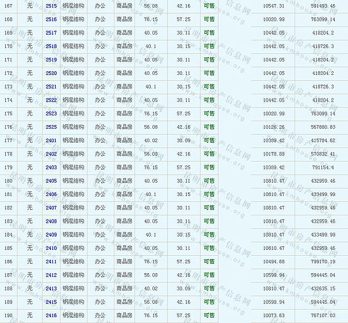Click room 2411 link
The width and height of the screenshot is (348, 323).
(x=51, y=262)
